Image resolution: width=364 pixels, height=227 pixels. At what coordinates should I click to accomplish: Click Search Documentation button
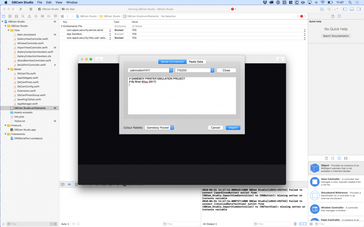click(x=336, y=36)
